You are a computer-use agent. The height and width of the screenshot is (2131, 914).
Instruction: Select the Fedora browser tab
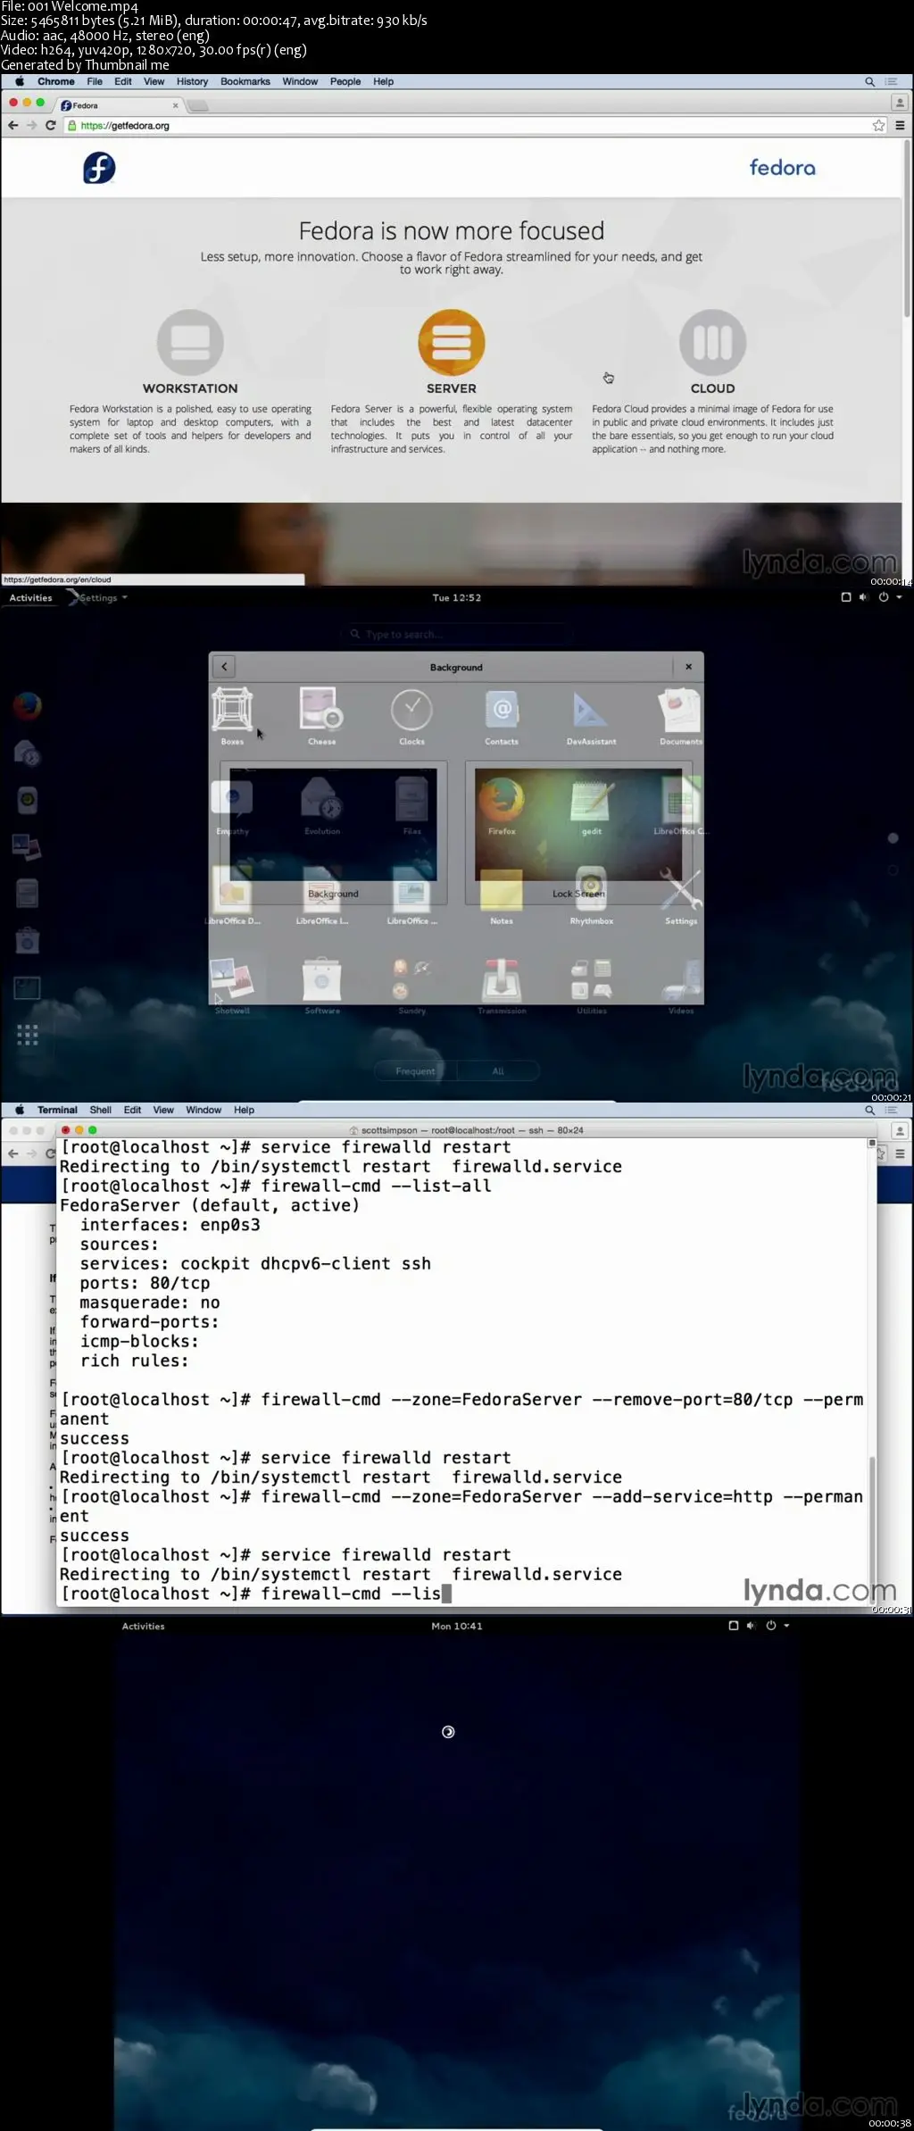click(119, 105)
